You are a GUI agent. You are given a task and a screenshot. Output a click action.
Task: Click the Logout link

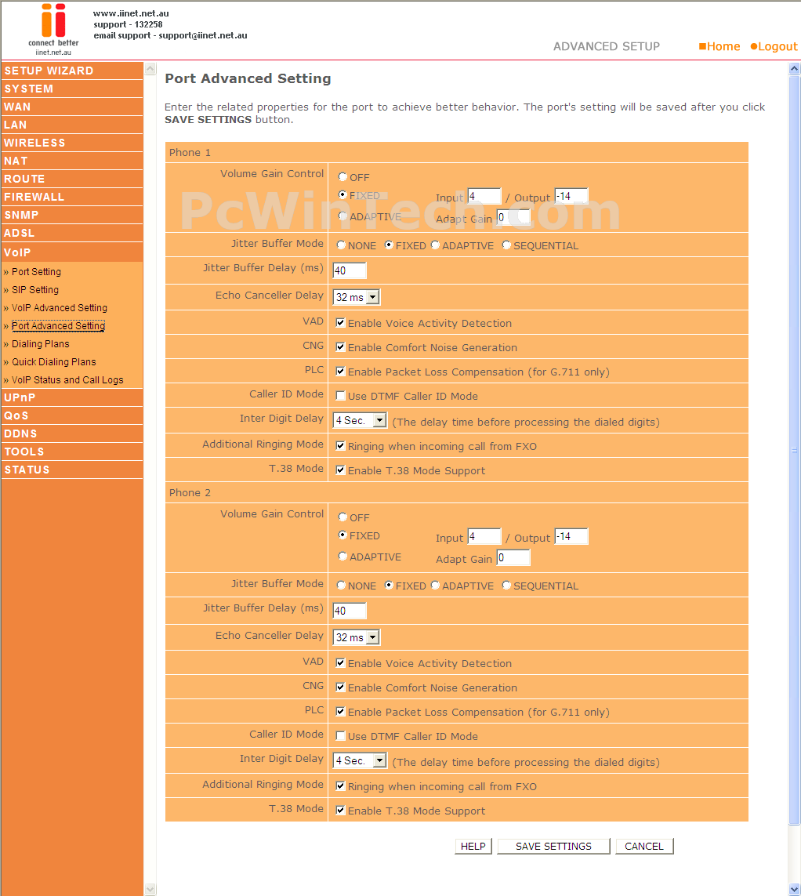774,46
